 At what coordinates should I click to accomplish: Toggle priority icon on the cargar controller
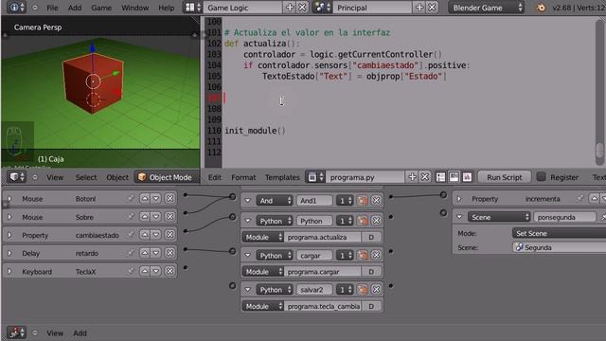[362, 255]
